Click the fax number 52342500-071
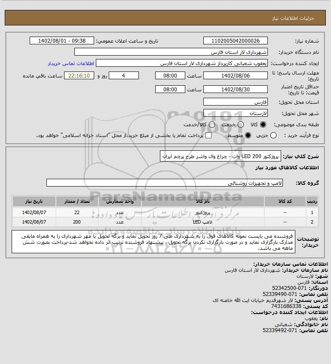Image resolution: width=331 pixels, height=364 pixels. [289, 288]
